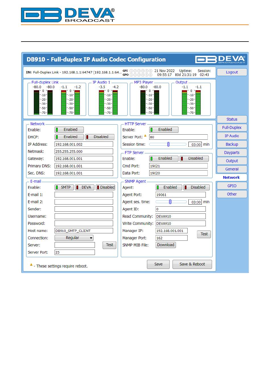The height and width of the screenshot is (387, 270).
Task: Set DHCP to Disabled
Action: [x=100, y=137]
